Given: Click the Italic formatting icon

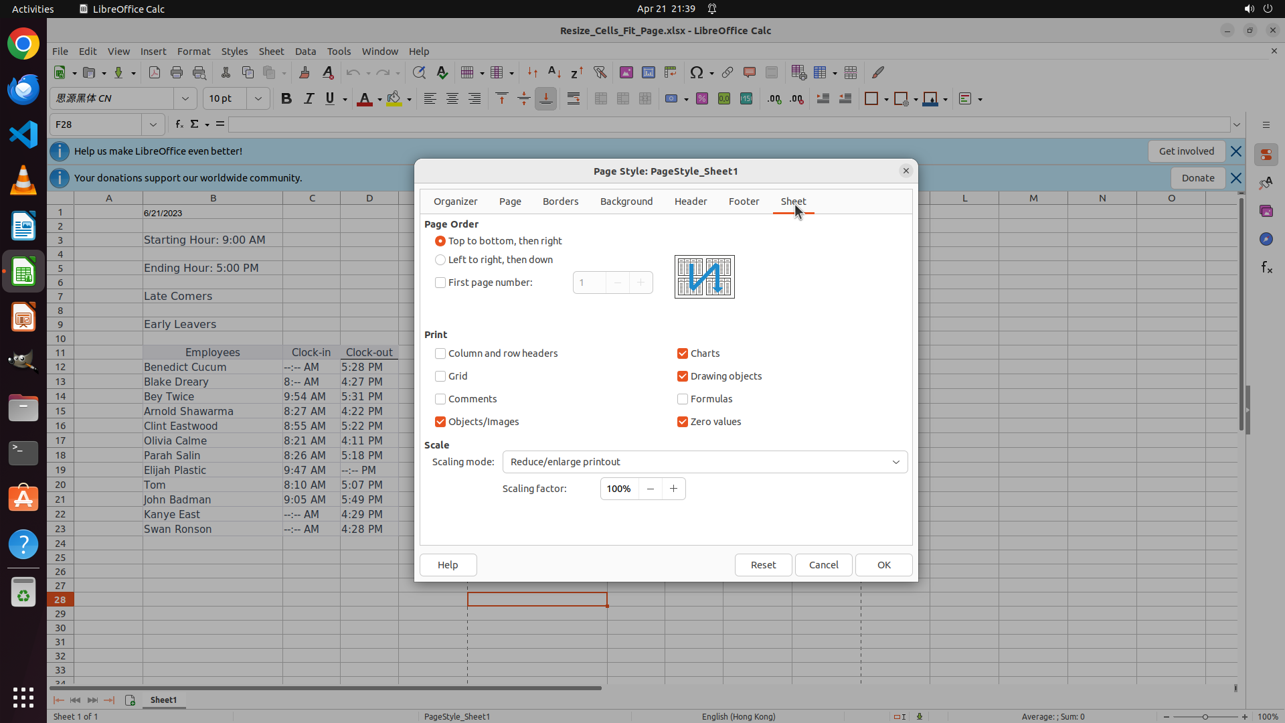Looking at the screenshot, I should [x=309, y=99].
